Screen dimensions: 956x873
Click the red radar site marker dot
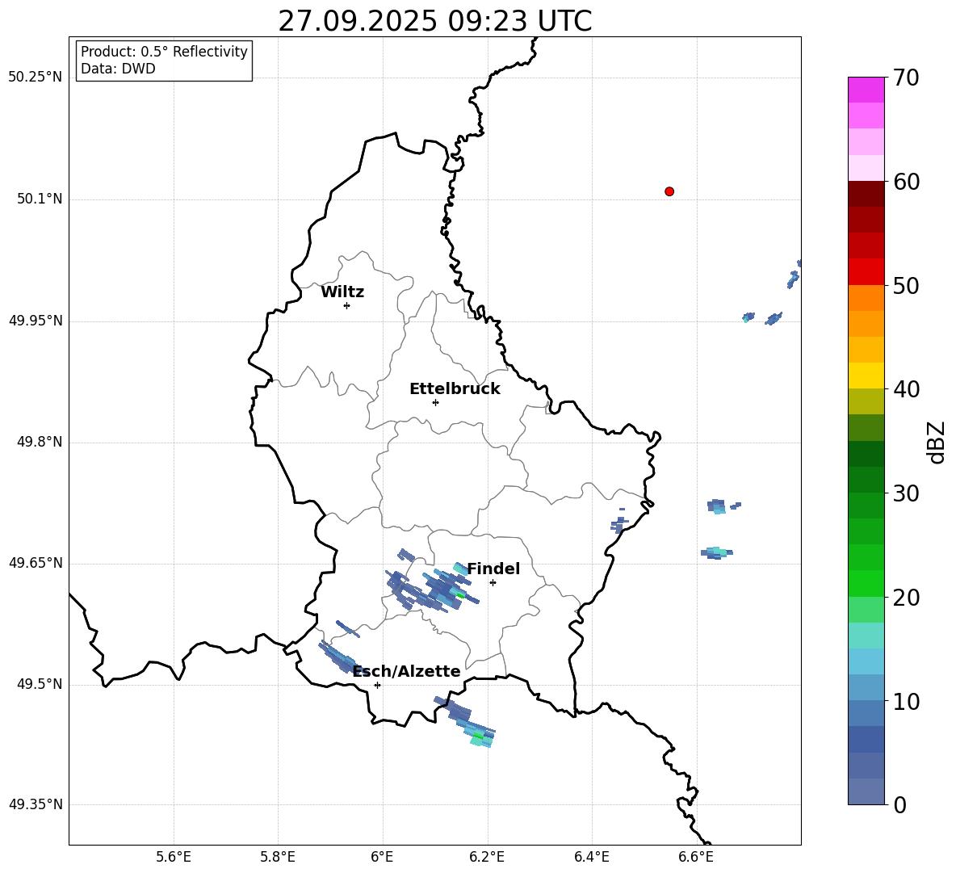[x=669, y=191]
